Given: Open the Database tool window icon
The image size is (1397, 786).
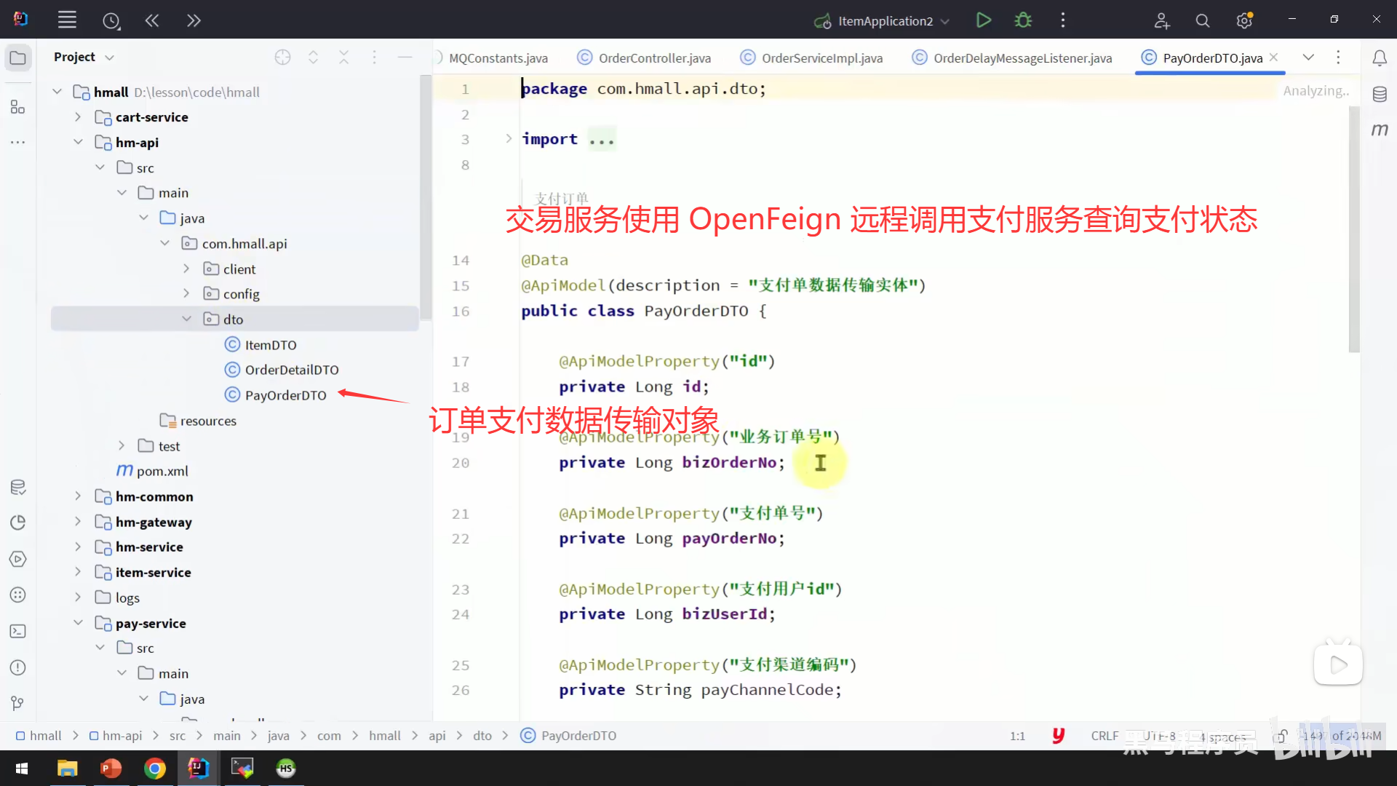Looking at the screenshot, I should (x=1380, y=95).
